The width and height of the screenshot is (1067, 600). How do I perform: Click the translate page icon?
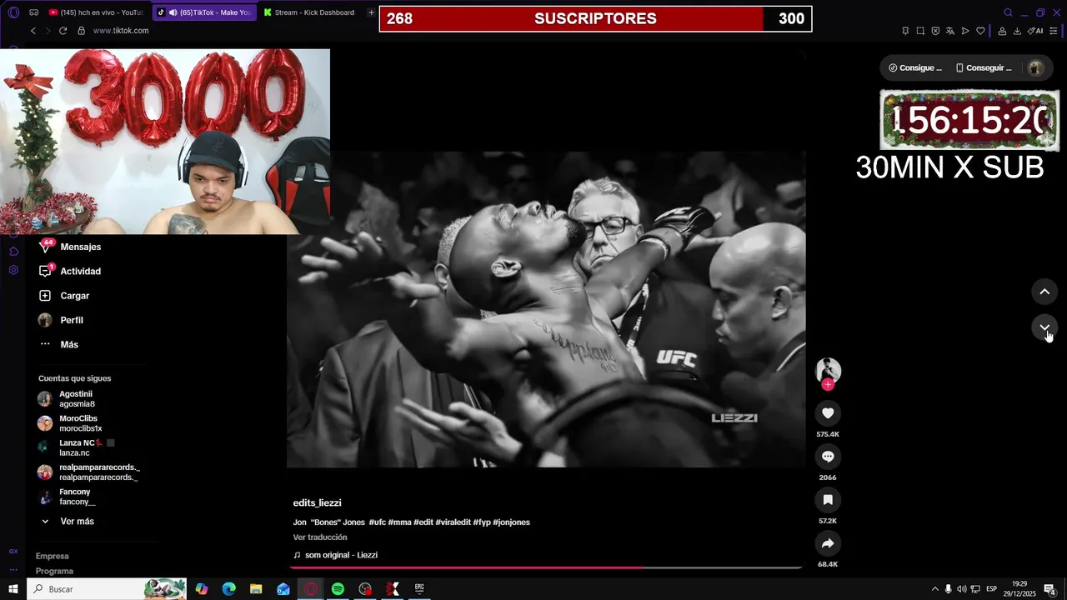point(950,31)
